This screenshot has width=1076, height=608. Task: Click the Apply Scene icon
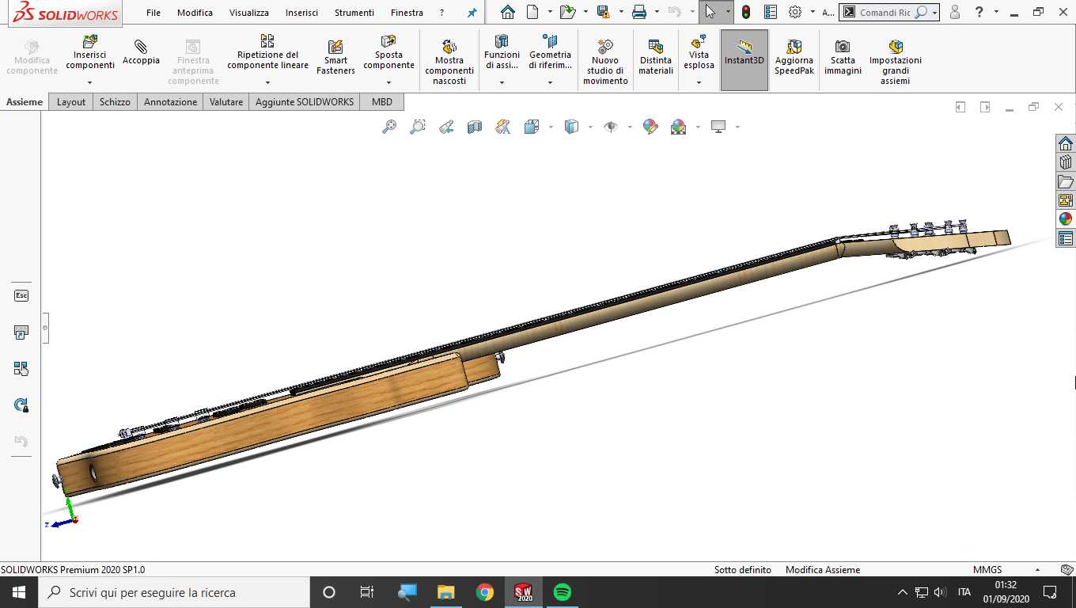(x=679, y=127)
